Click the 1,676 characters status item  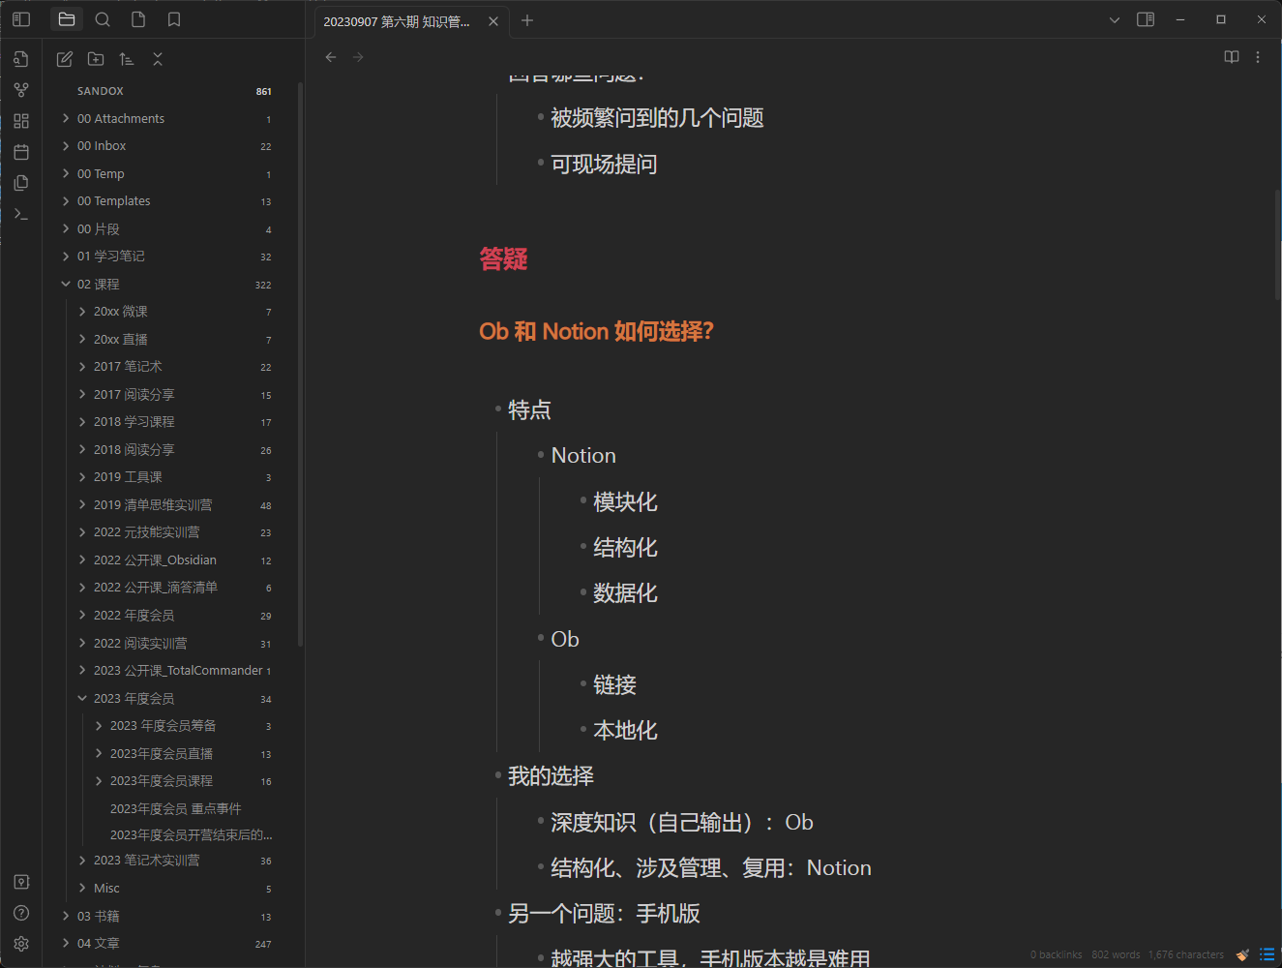pyautogui.click(x=1185, y=954)
